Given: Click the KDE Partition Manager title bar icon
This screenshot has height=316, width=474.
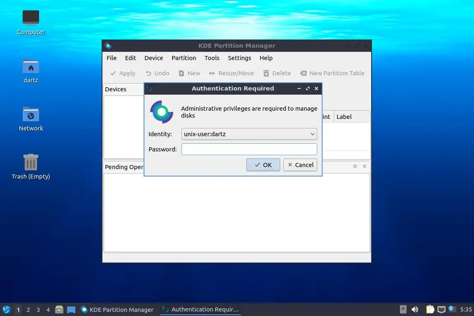Looking at the screenshot, I should 108,46.
